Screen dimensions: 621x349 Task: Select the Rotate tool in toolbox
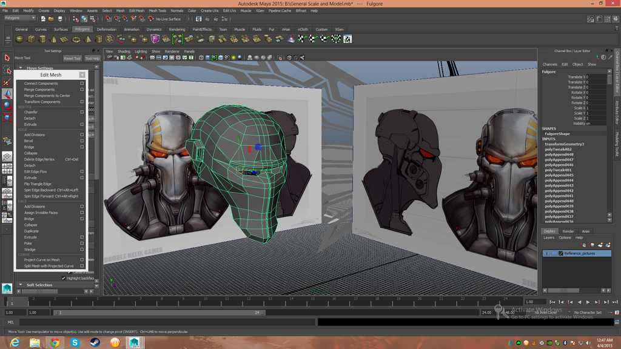pos(7,104)
